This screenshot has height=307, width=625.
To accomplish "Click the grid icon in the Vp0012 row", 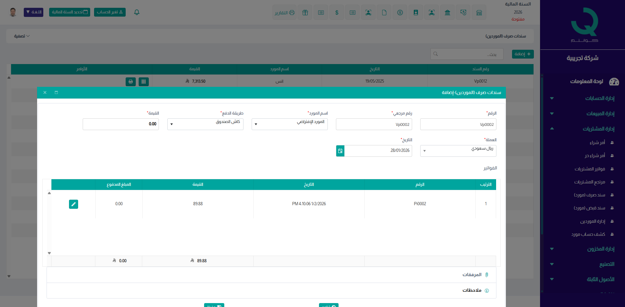I will [x=144, y=82].
